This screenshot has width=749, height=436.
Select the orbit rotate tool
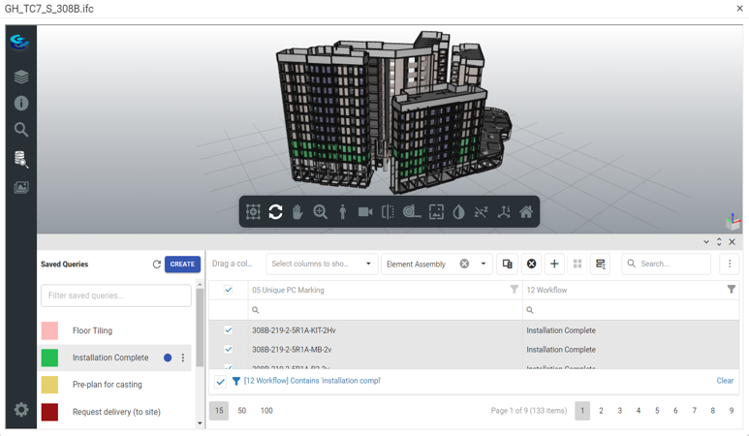(275, 211)
